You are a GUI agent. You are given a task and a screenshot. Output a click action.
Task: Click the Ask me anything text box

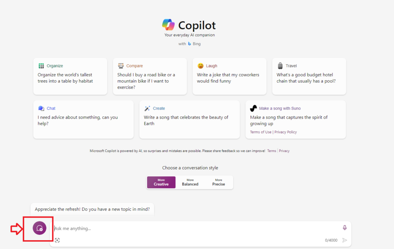click(x=192, y=229)
